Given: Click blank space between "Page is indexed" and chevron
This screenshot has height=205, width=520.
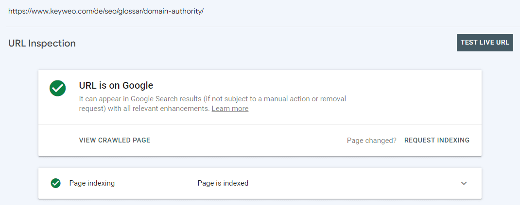Looking at the screenshot, I should click(x=351, y=183).
